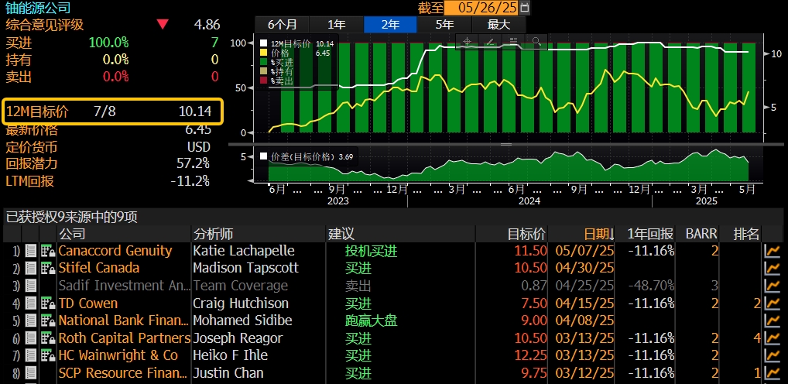Activate the magnifier zoom chart tool
Image resolution: width=788 pixels, height=384 pixels.
[536, 42]
